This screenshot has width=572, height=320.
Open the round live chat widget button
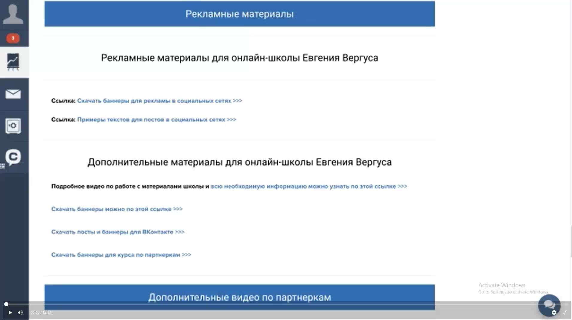click(549, 305)
